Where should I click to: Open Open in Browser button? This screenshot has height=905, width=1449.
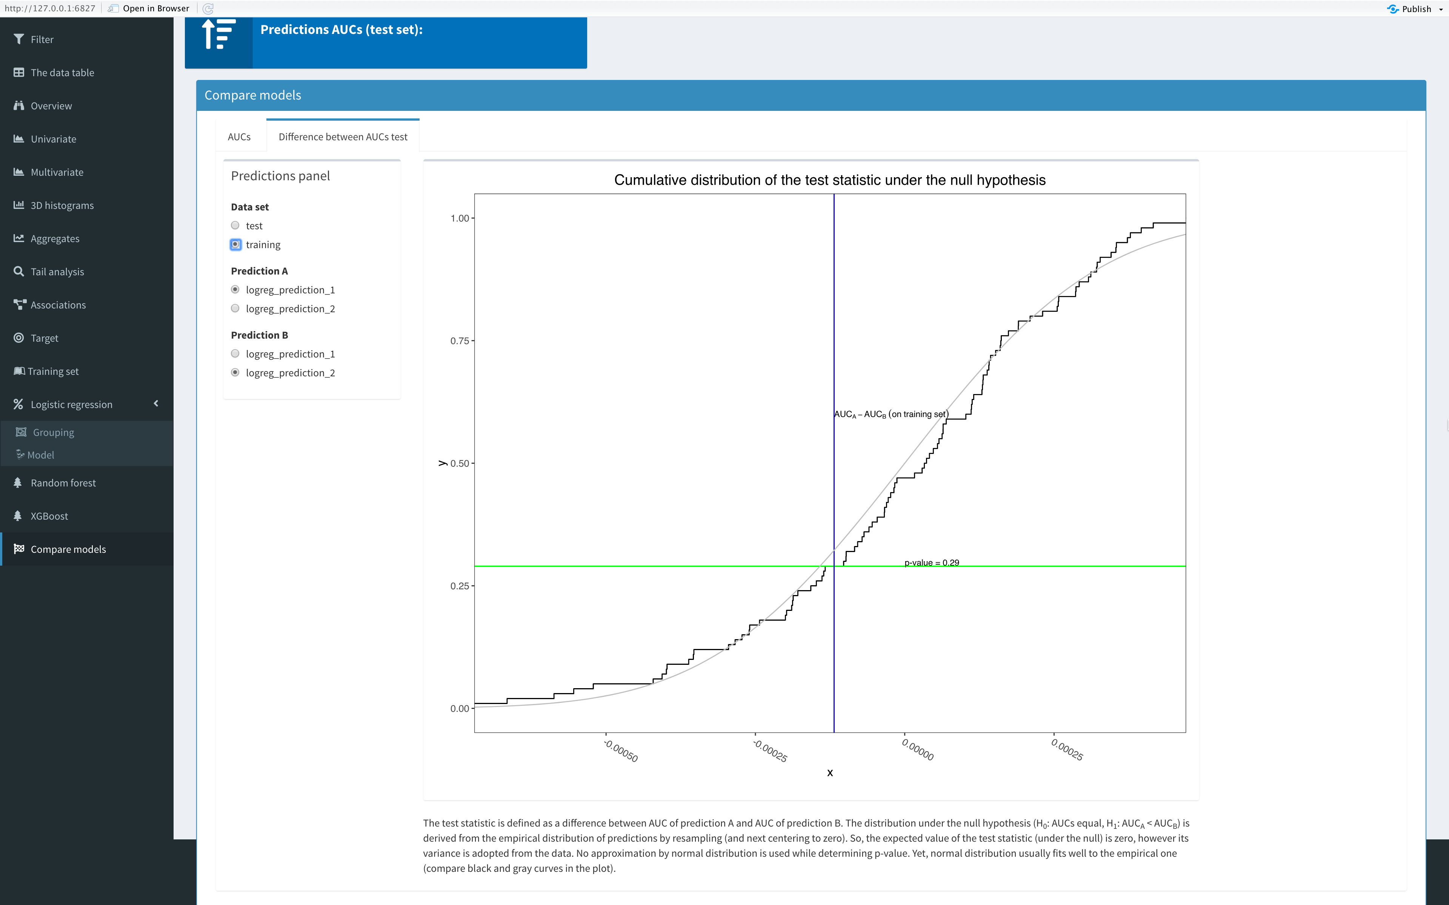149,8
